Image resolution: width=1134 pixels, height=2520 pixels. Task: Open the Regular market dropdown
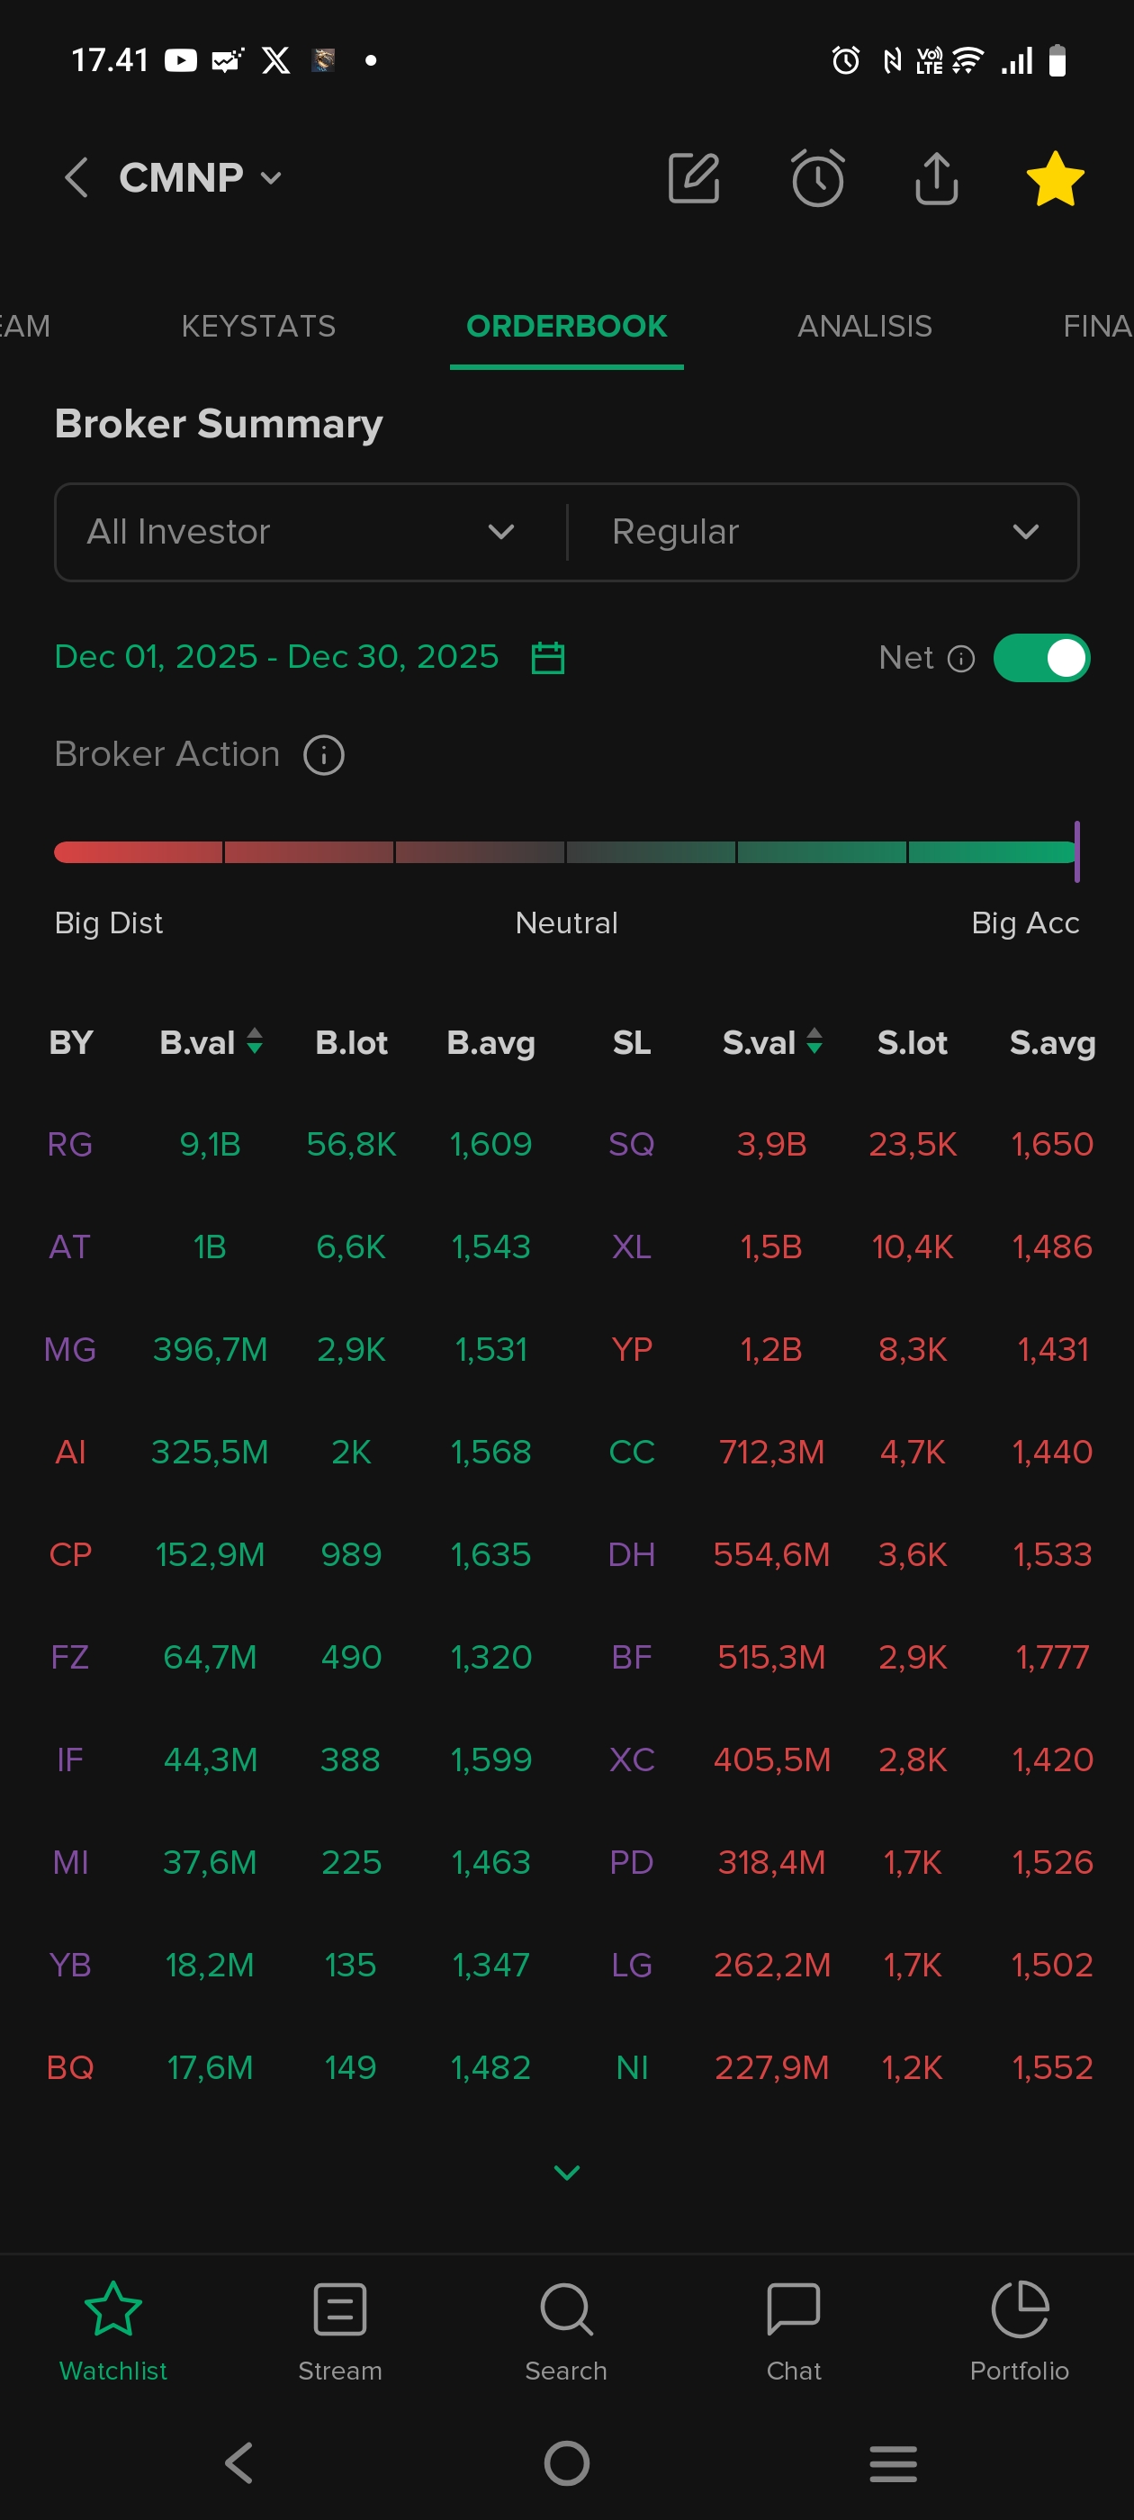tap(823, 532)
